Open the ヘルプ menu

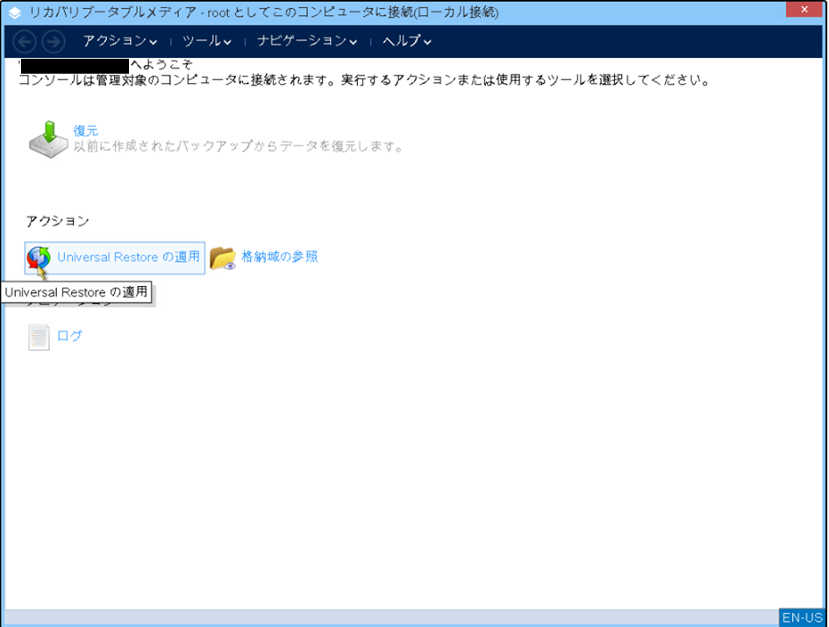(x=401, y=41)
